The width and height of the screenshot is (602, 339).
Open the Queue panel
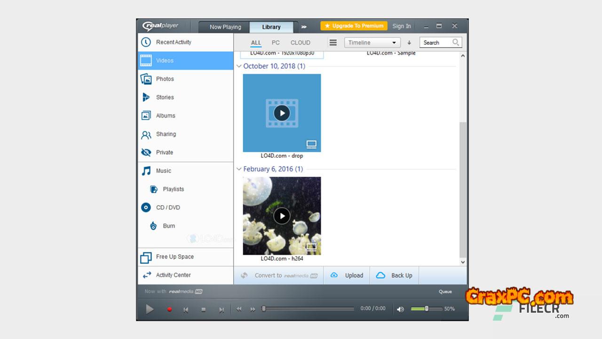click(445, 291)
